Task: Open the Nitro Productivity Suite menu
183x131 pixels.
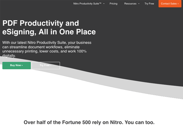Action: 87,4
